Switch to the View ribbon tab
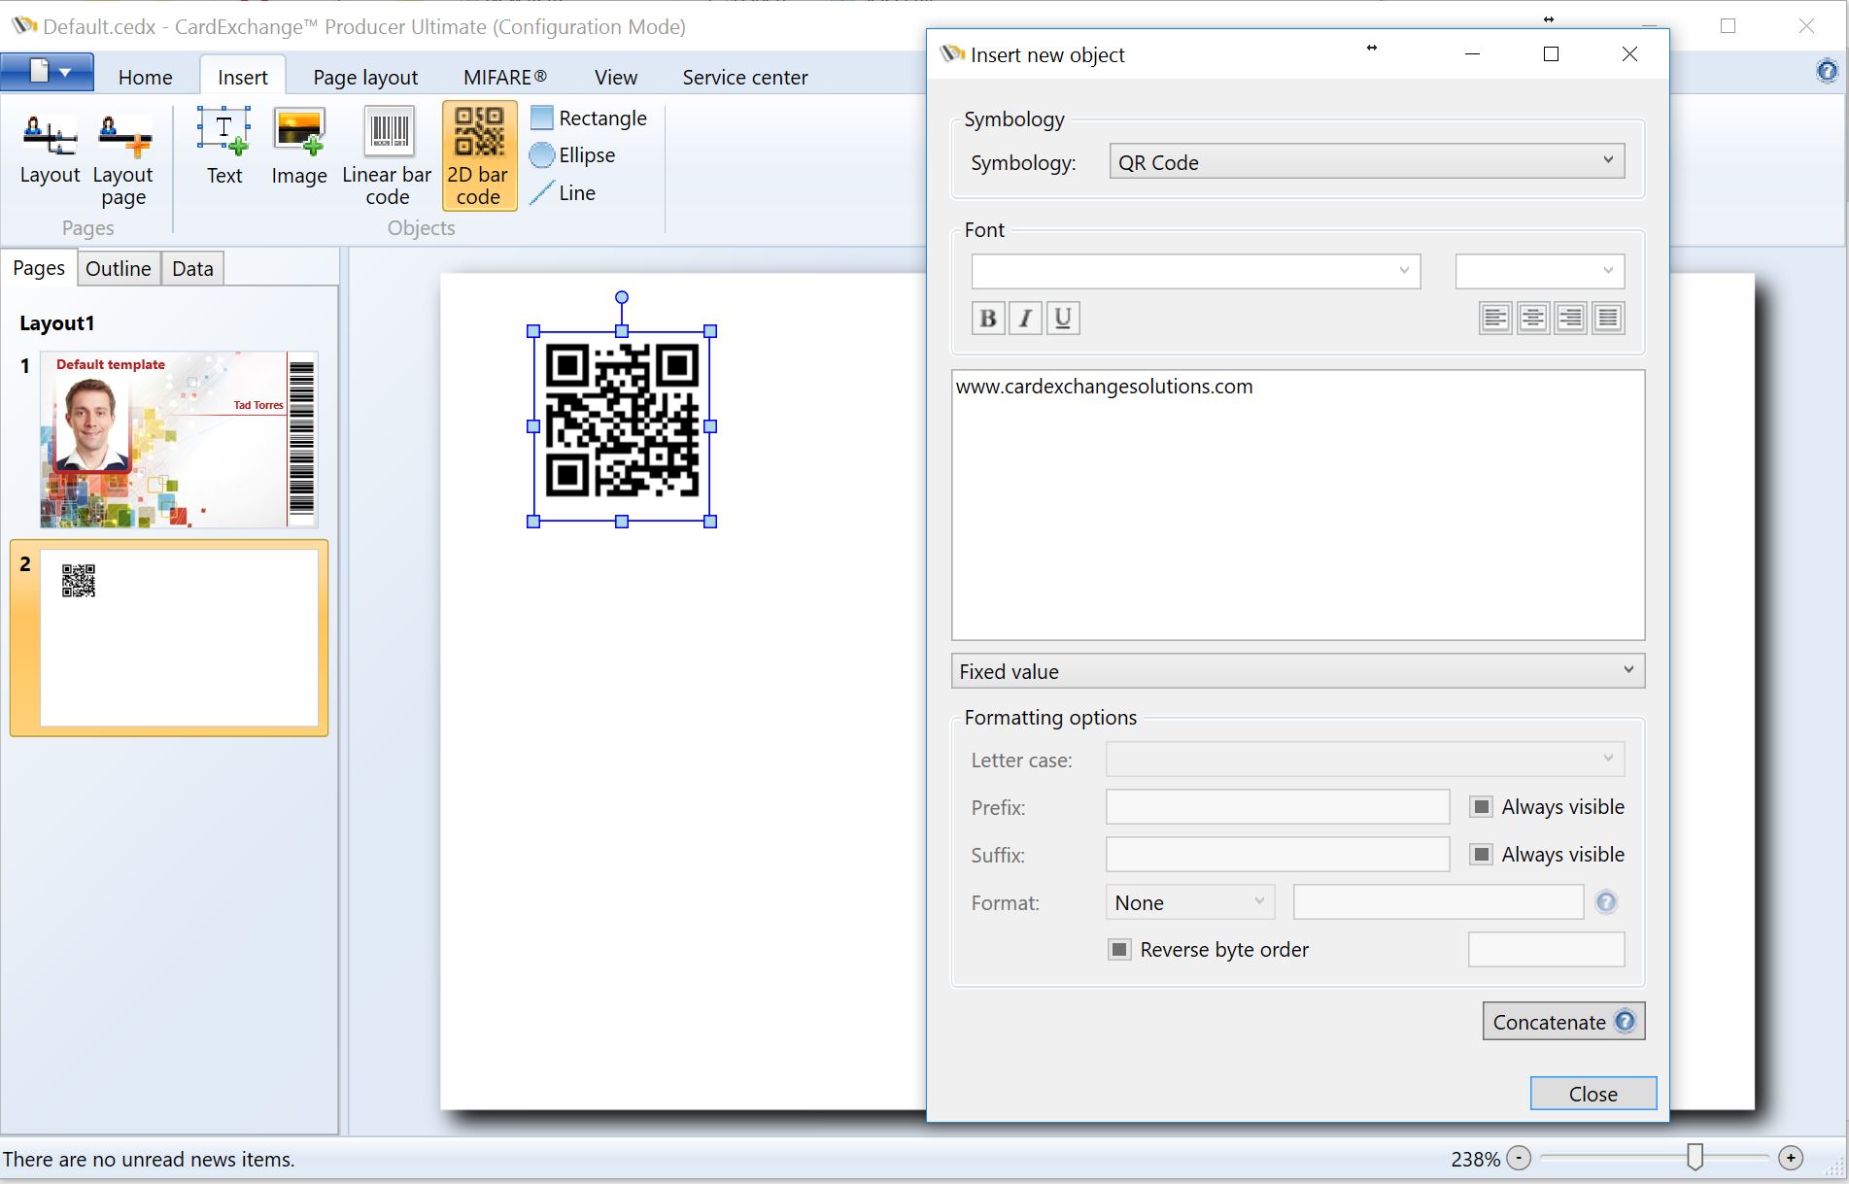This screenshot has width=1849, height=1184. point(616,77)
